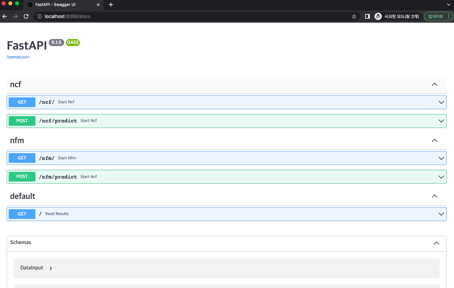Open the browser three-dot menu

449,16
